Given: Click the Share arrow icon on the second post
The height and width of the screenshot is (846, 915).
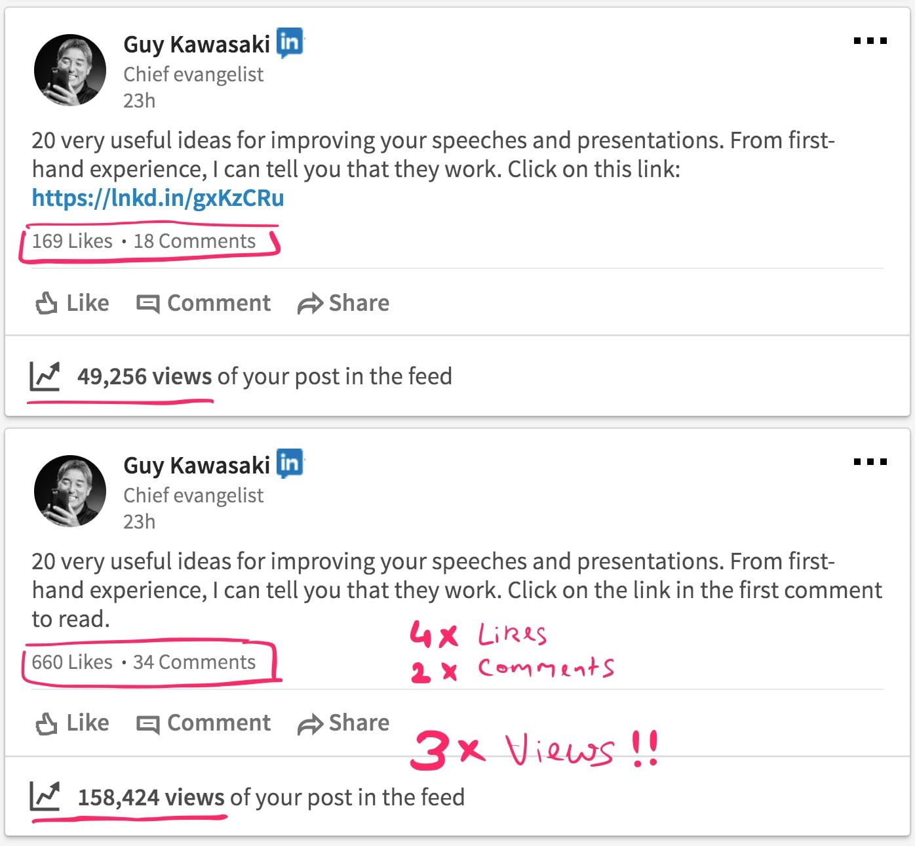Looking at the screenshot, I should tap(309, 723).
